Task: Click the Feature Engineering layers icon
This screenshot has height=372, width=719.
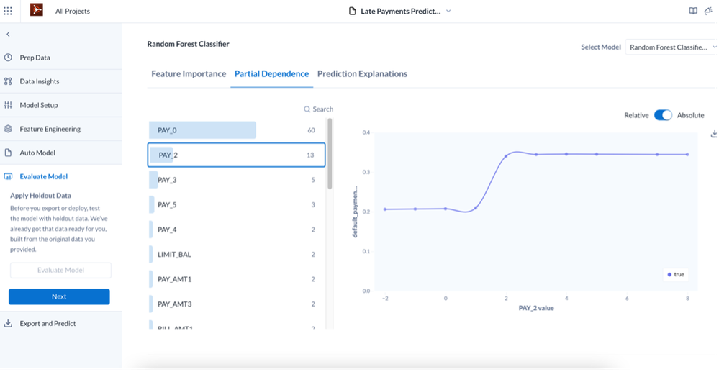Action: (x=8, y=129)
